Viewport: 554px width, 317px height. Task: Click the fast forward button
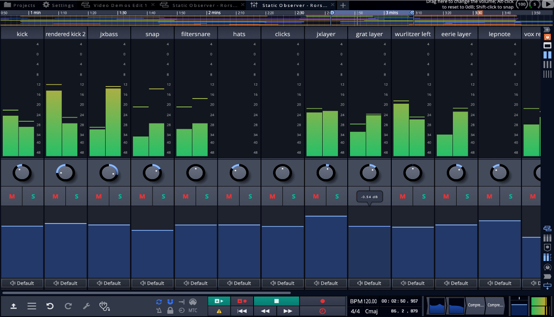click(x=288, y=311)
